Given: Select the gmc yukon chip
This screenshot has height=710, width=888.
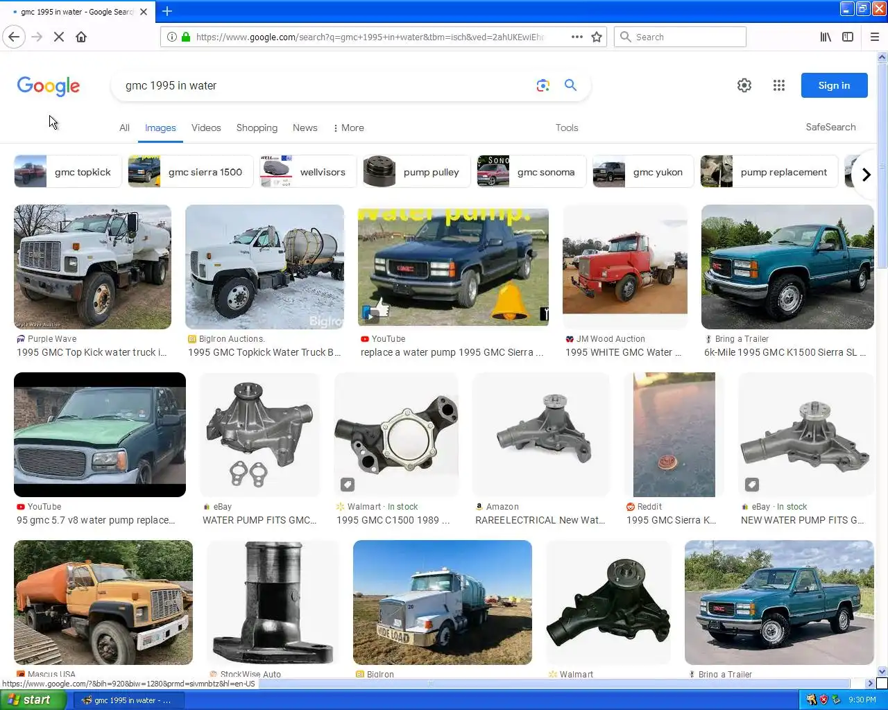Looking at the screenshot, I should [x=643, y=172].
